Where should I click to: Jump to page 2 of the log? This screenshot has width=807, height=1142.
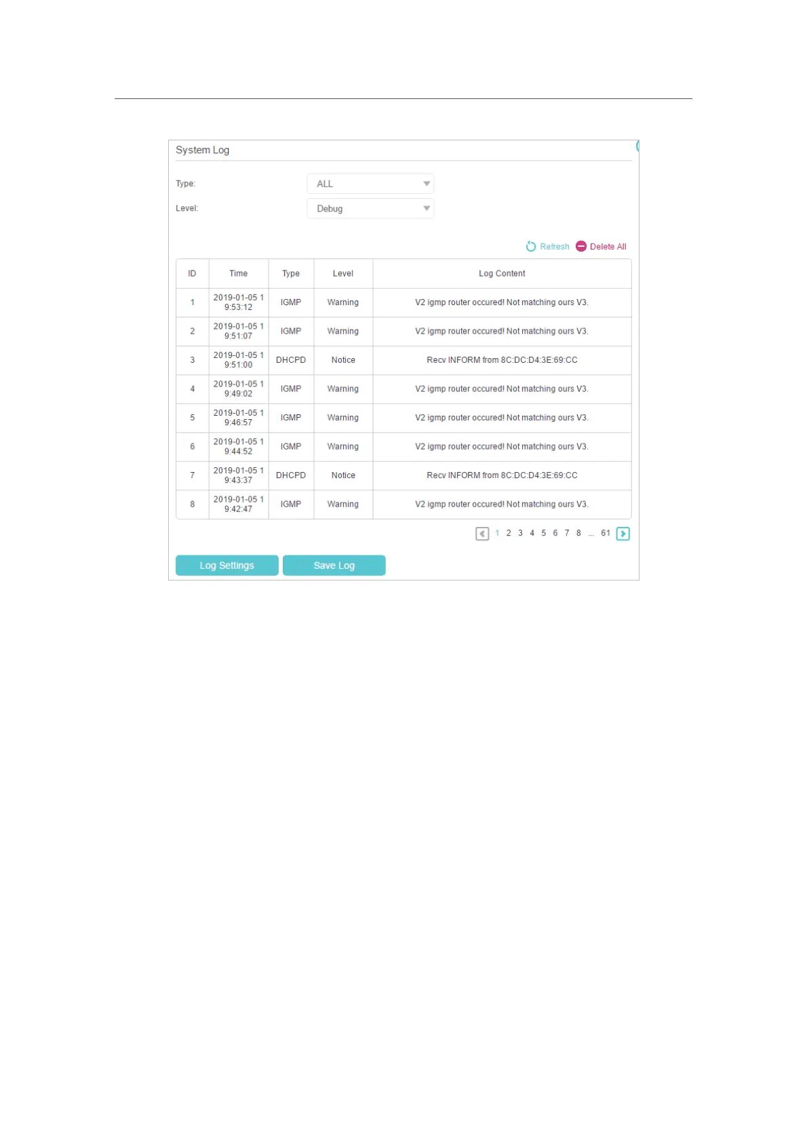509,533
